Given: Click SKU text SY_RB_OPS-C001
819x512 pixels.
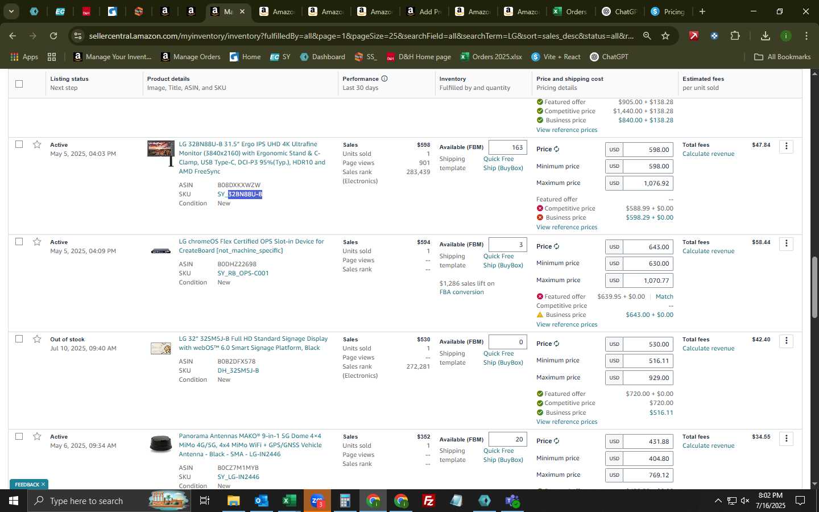Looking at the screenshot, I should (243, 273).
